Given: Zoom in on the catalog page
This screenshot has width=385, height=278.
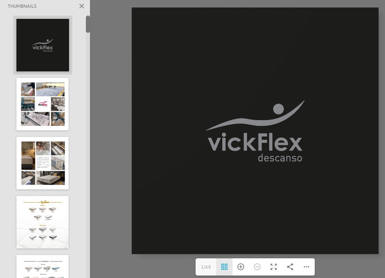Looking at the screenshot, I should tap(241, 267).
